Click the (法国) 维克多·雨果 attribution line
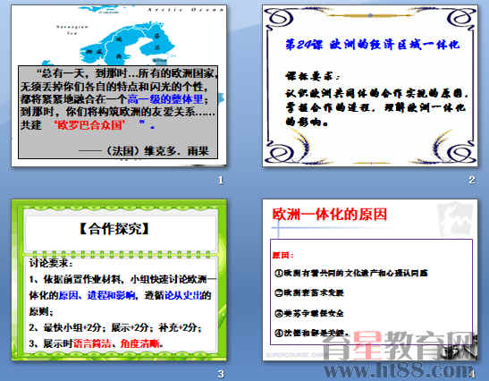The height and width of the screenshot is (381, 489). (144, 151)
